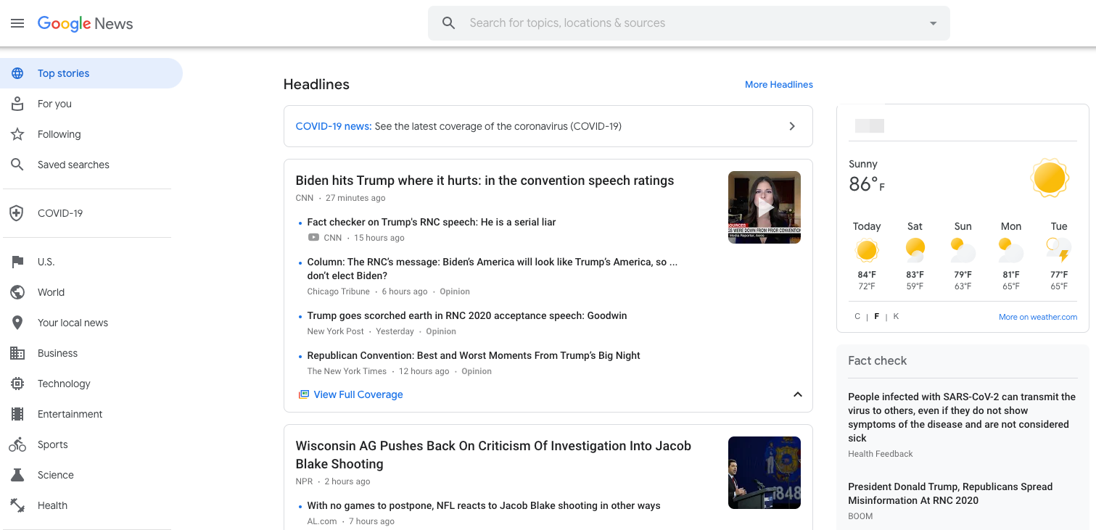Switch temperature display to Celsius
This screenshot has height=530, width=1096.
857,315
